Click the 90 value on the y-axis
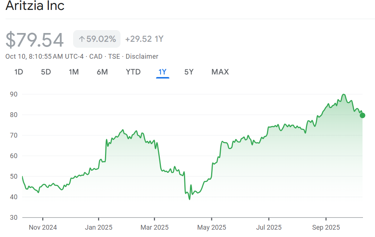The image size is (375, 237). click(14, 94)
